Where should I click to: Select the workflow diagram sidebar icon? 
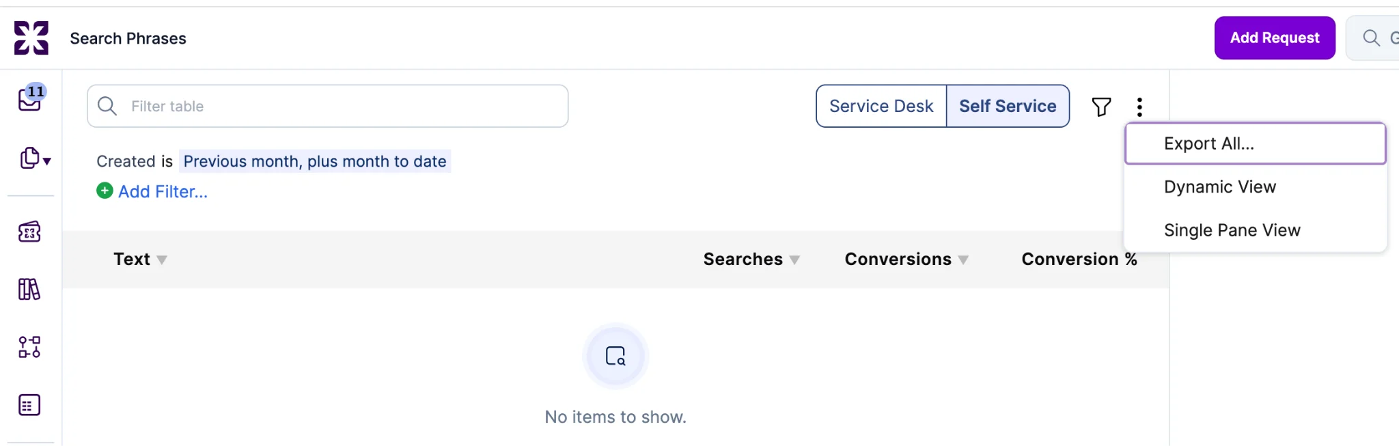(x=29, y=347)
